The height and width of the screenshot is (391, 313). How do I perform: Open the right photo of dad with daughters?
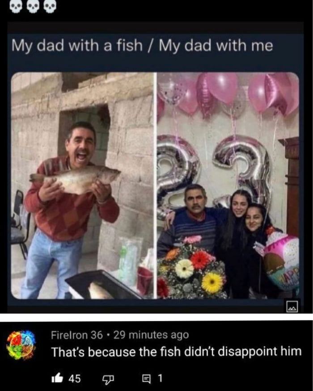point(228,185)
